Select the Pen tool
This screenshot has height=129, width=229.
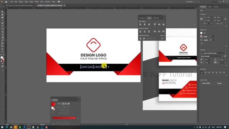point(3,15)
